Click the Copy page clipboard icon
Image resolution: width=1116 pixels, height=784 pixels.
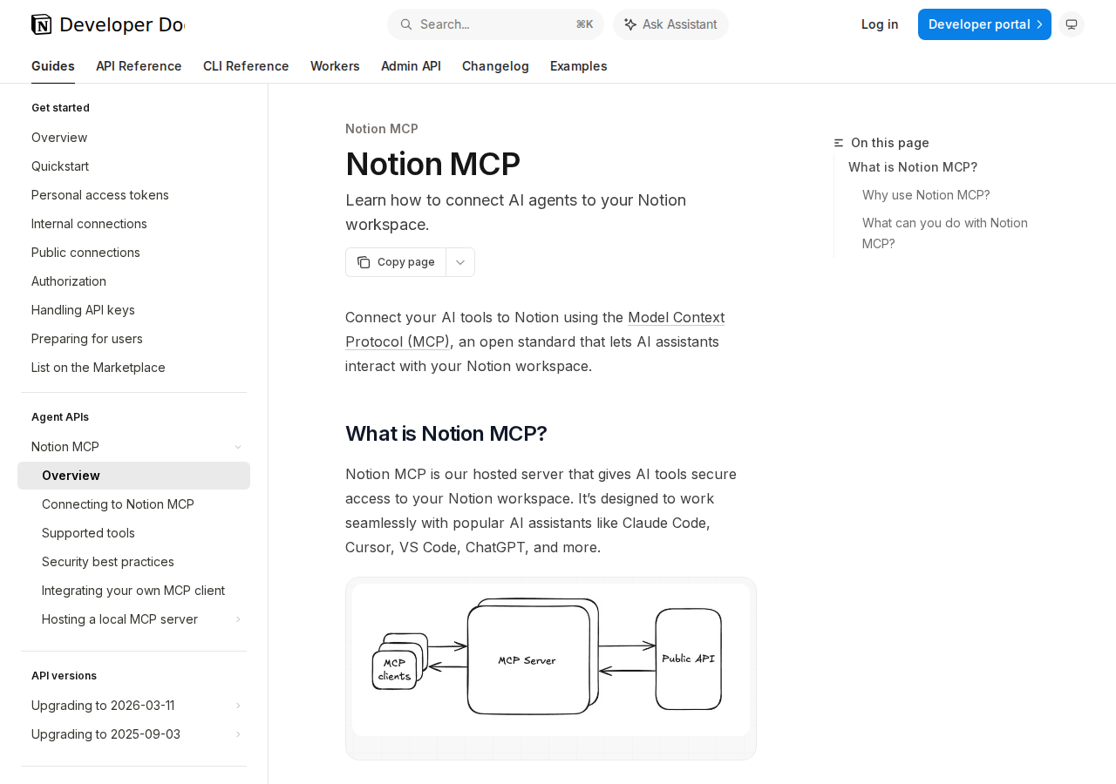tap(364, 262)
